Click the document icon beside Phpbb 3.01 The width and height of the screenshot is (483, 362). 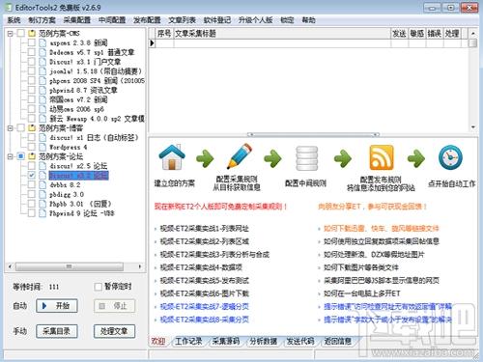(43, 204)
